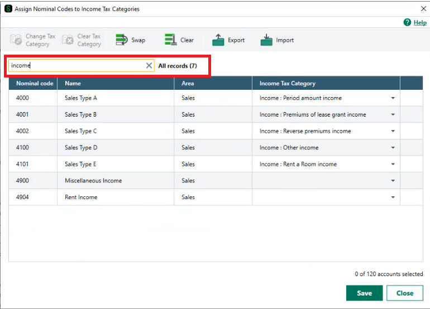
Task: Click the Miscellaneous Income name
Action: point(93,181)
